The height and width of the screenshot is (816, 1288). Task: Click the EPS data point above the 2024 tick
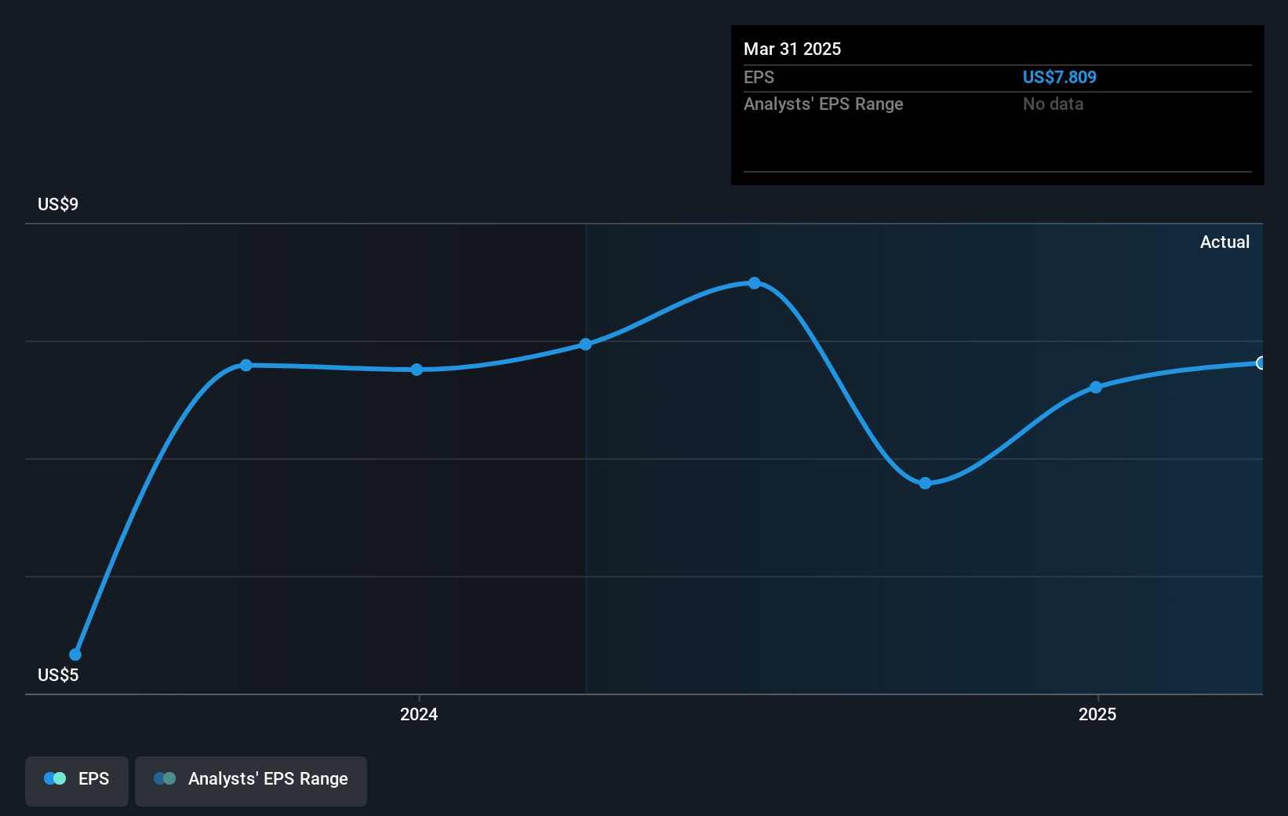[x=417, y=370]
